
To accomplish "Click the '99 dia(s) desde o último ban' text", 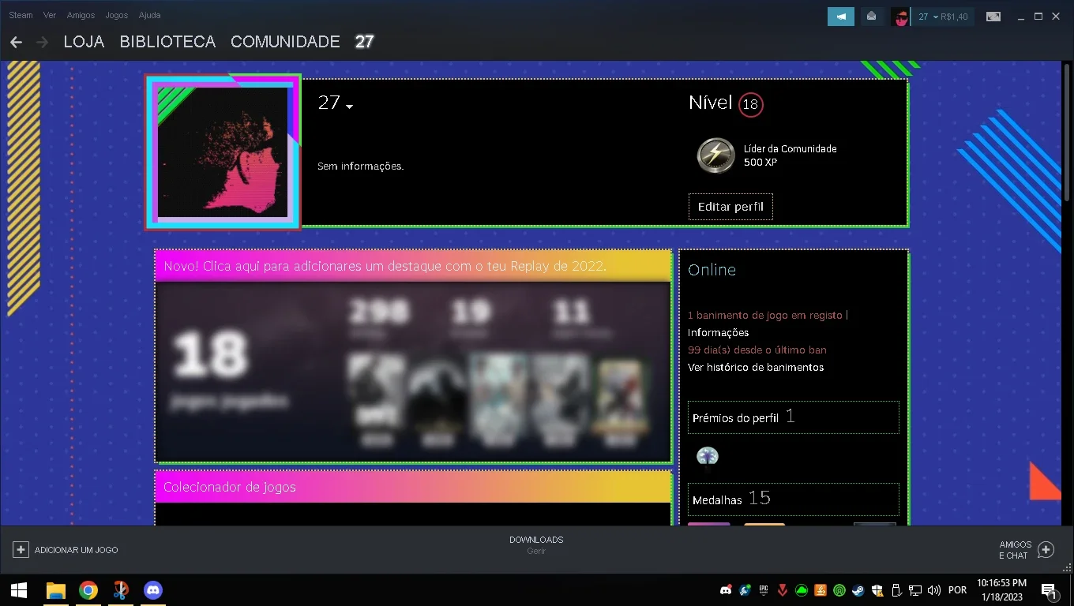I will 757,350.
